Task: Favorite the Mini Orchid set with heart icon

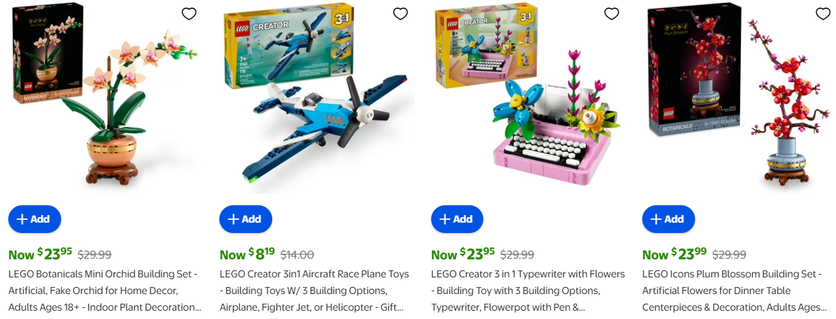Action: coord(189,13)
